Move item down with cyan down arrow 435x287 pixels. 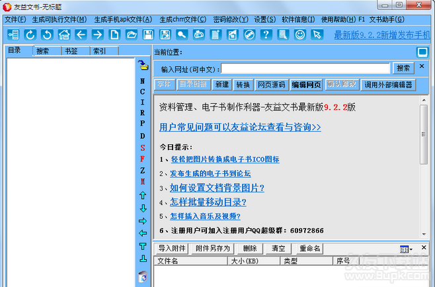click(x=143, y=208)
